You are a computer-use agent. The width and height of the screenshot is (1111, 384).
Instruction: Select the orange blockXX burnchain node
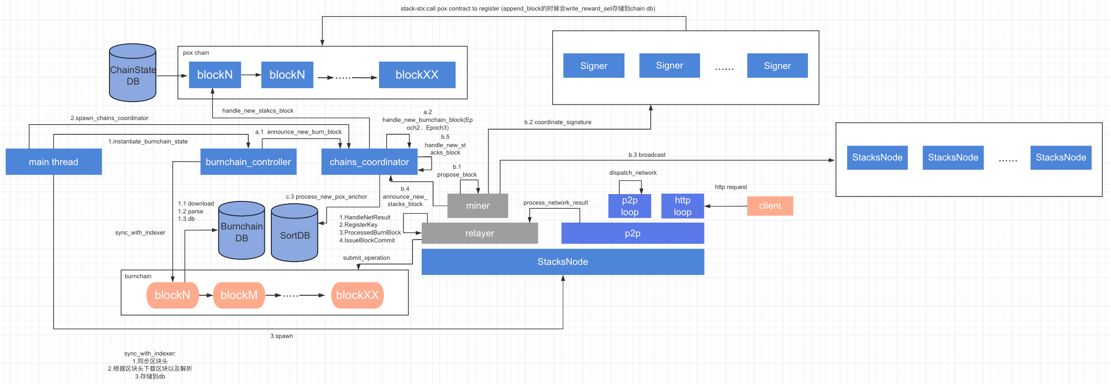(x=357, y=295)
